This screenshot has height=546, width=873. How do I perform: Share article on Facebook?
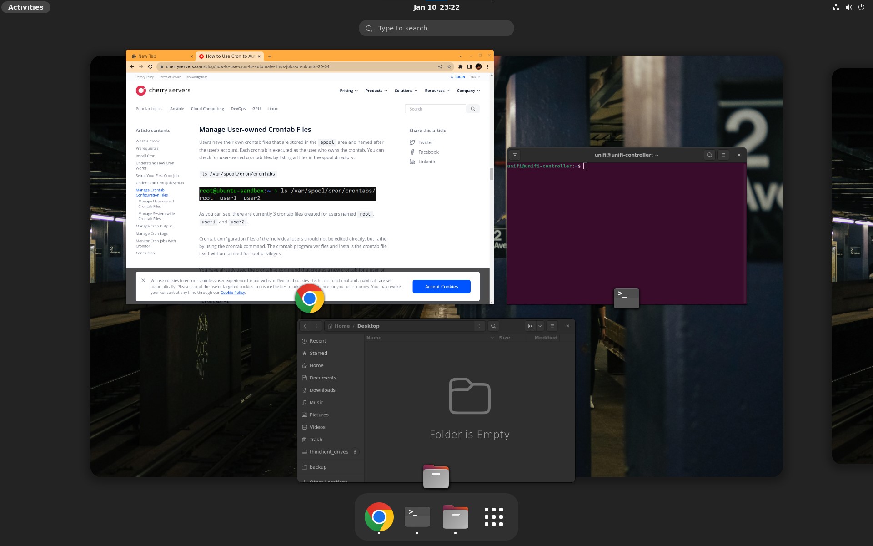[424, 152]
